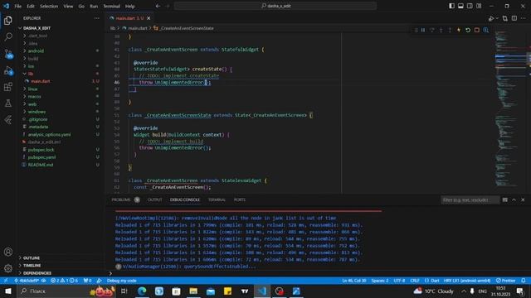
Task: Toggle Panel layout button
Action: tap(460, 6)
